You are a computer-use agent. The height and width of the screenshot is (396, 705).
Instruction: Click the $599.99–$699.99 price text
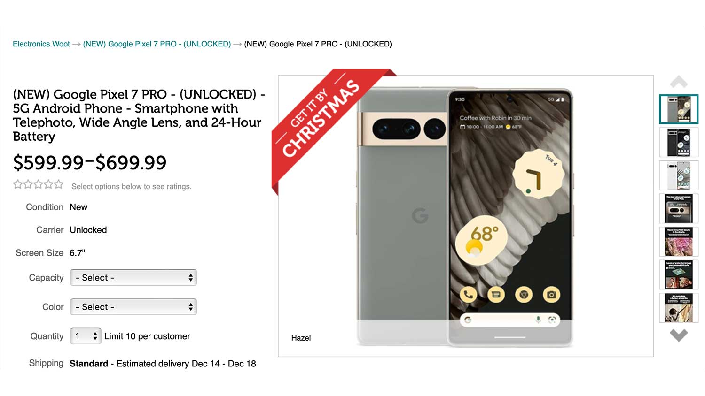90,163
